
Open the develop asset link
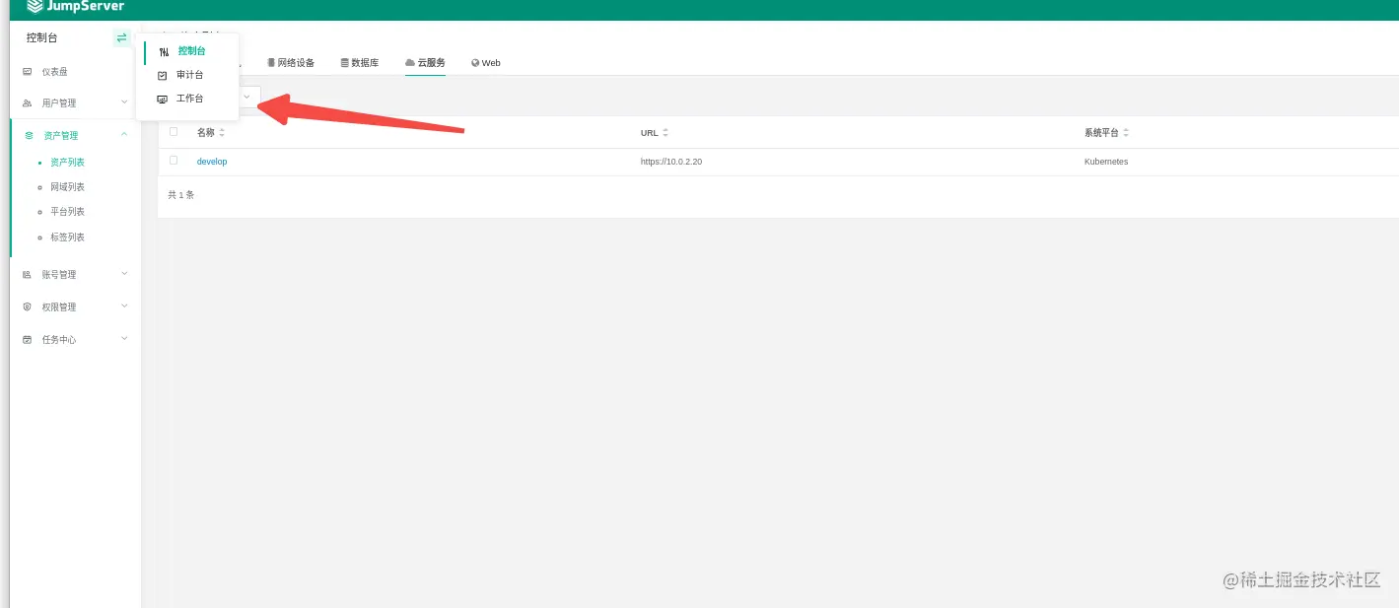[212, 162]
